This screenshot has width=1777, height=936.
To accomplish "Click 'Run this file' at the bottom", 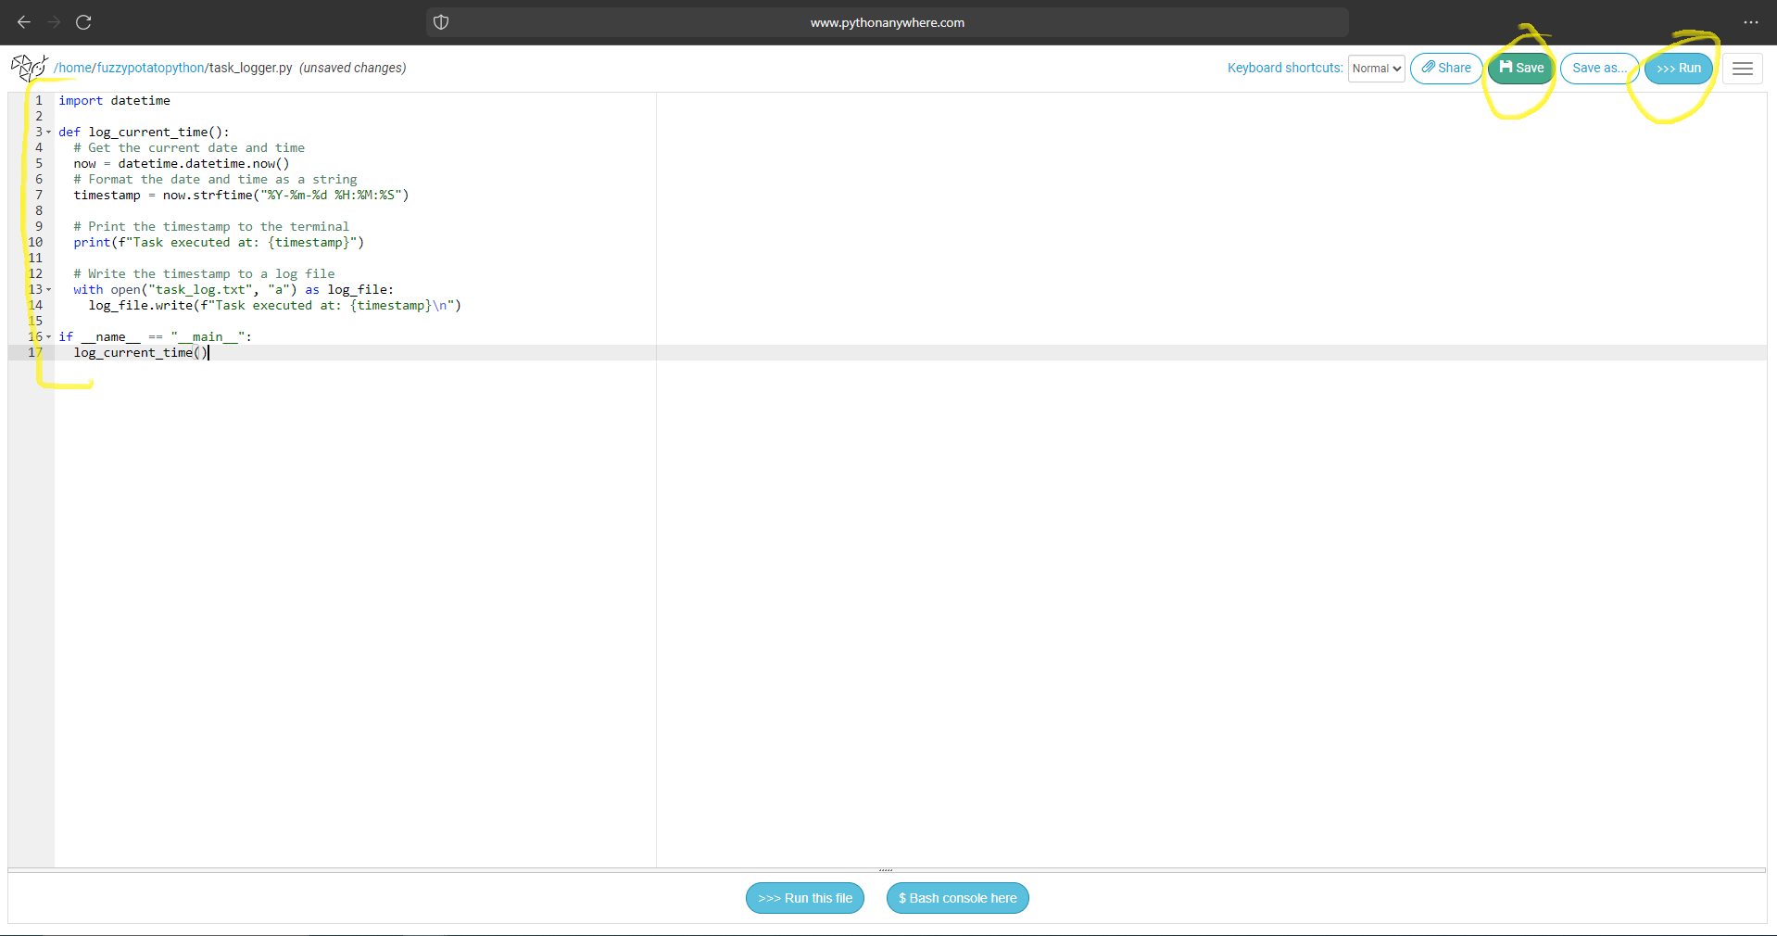I will click(x=804, y=897).
